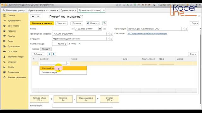
Task: Click the Комментарий input field
Action: [x=83, y=106]
